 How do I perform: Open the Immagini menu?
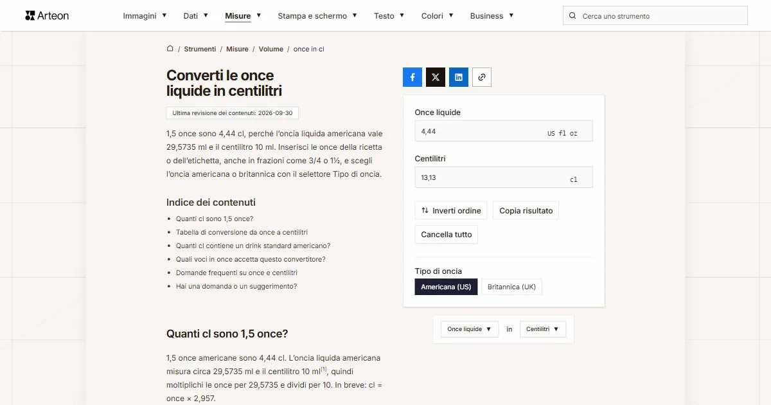tap(145, 15)
